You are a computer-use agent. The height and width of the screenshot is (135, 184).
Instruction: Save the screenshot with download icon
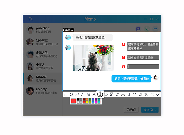[x=123, y=94]
